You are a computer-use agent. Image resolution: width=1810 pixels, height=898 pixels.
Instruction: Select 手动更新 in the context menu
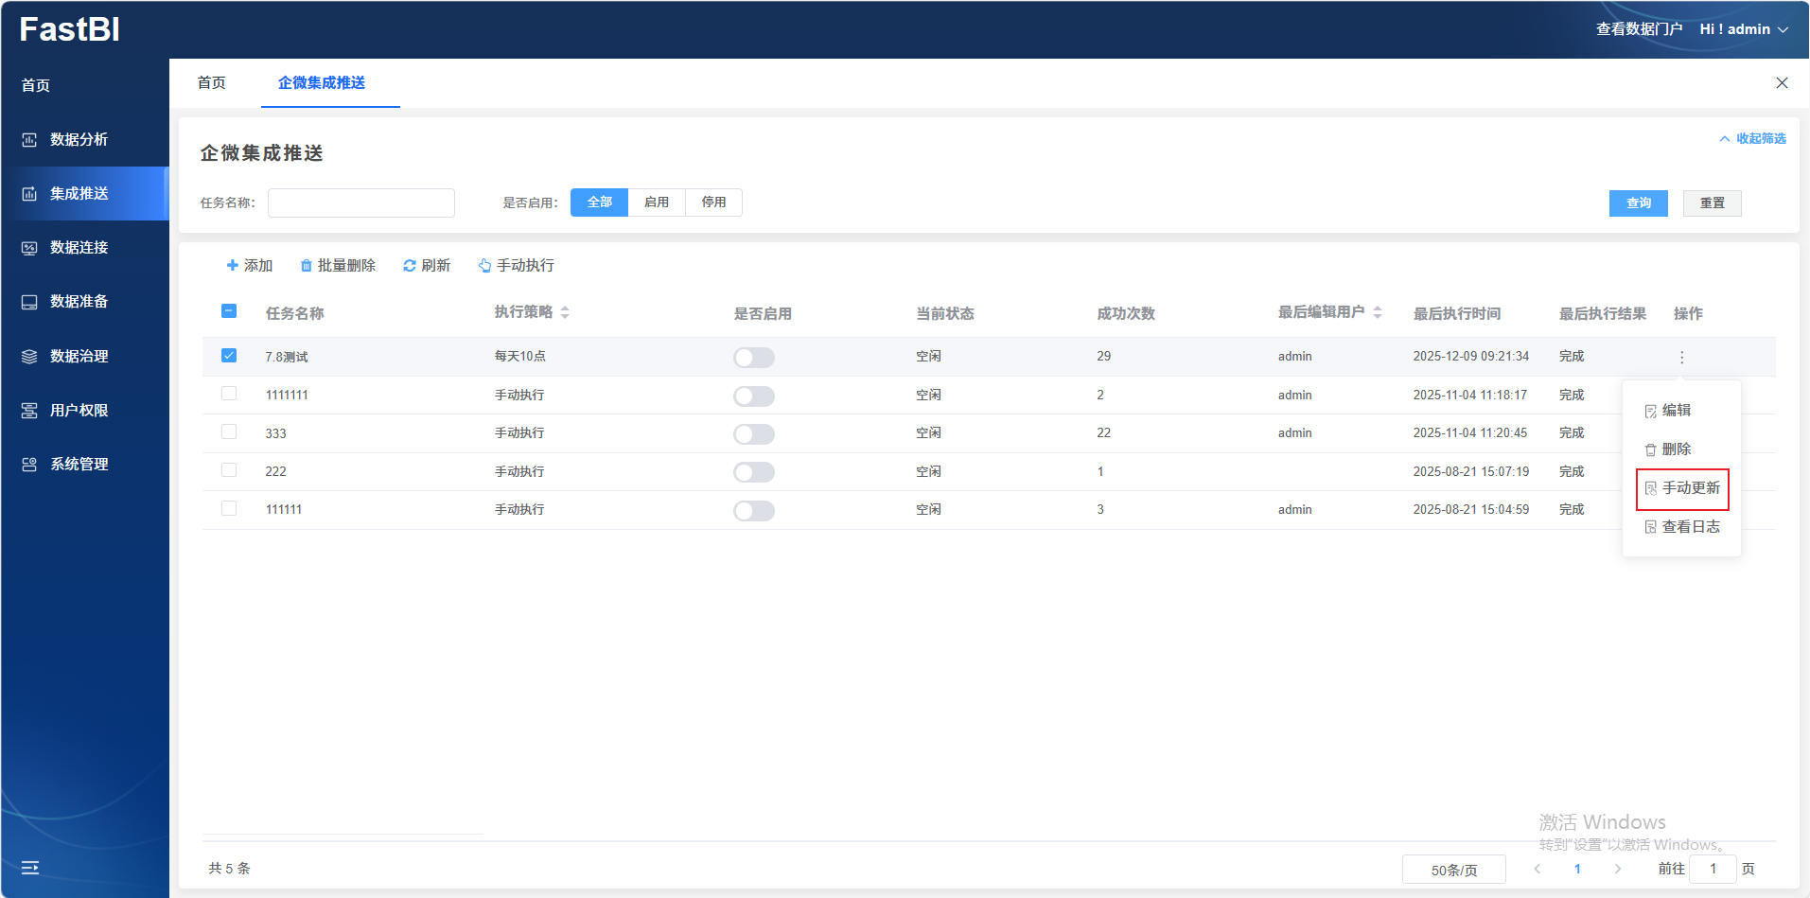tap(1682, 488)
